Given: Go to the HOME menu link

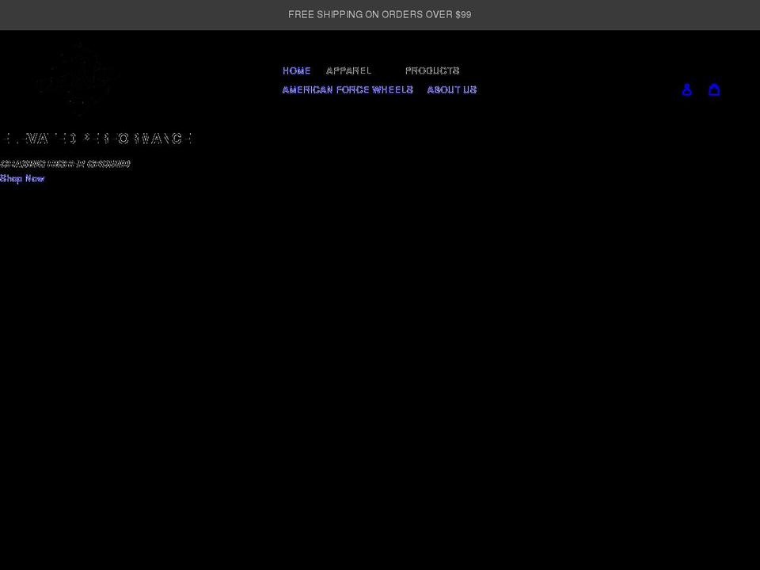Looking at the screenshot, I should (x=297, y=70).
